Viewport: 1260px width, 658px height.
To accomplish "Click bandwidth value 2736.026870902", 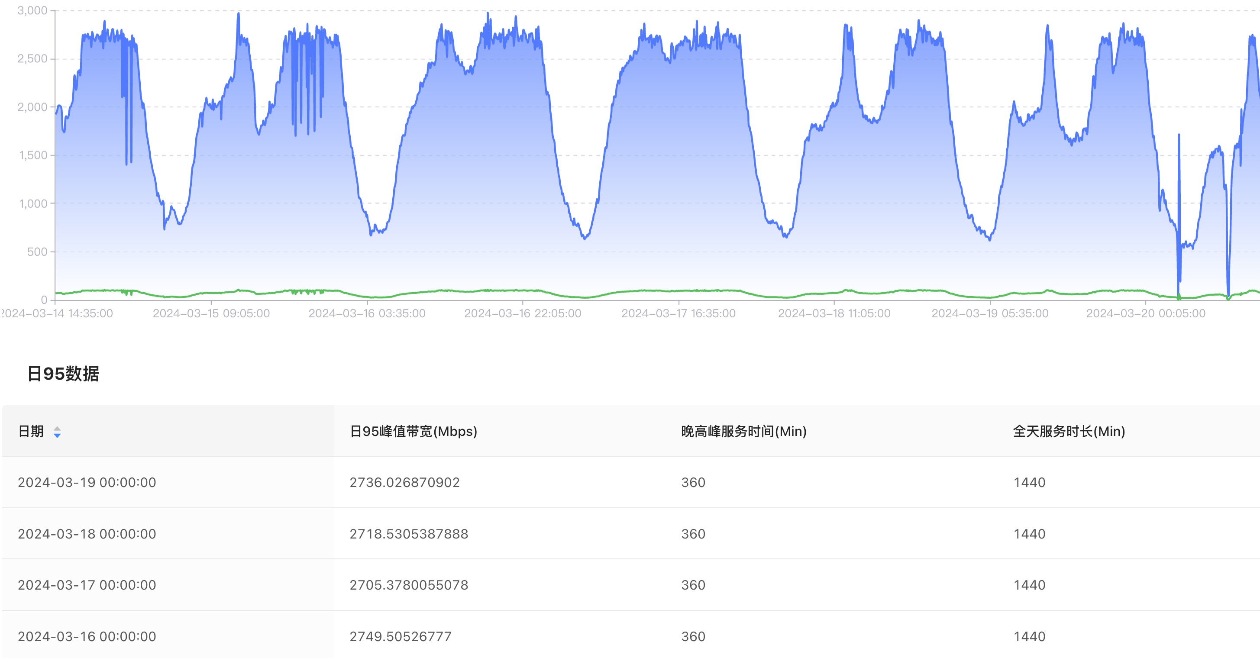I will (404, 483).
